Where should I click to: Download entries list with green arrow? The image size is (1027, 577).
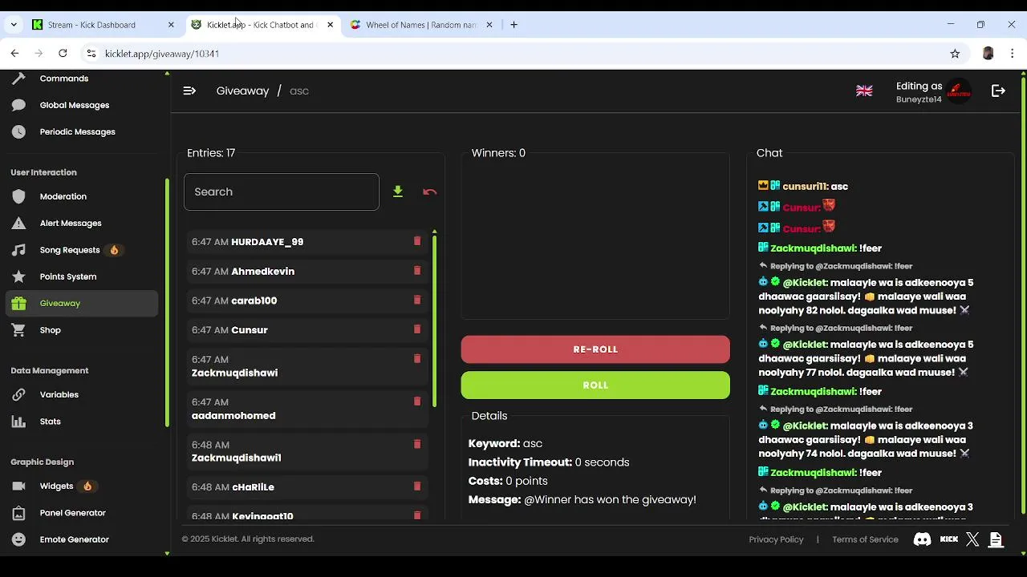tap(398, 192)
